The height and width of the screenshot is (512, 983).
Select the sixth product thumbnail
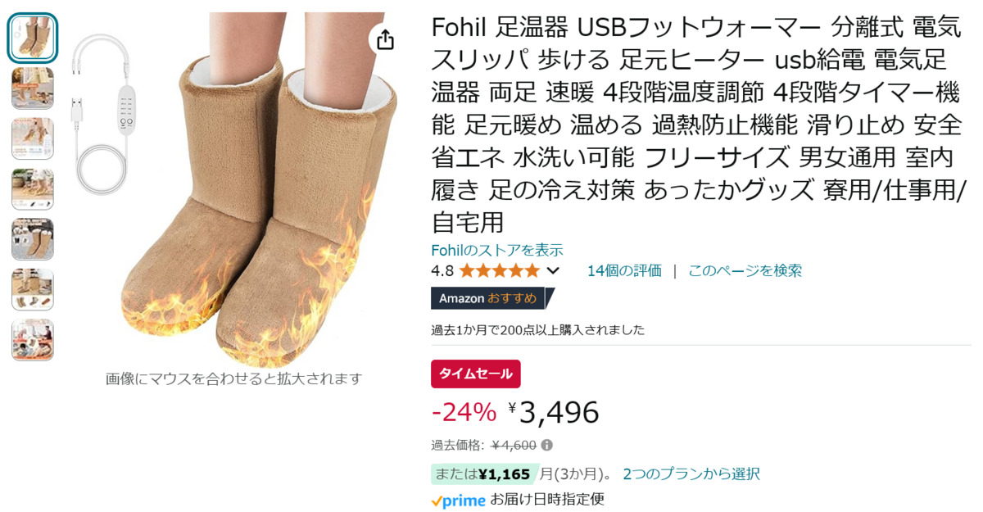point(33,290)
